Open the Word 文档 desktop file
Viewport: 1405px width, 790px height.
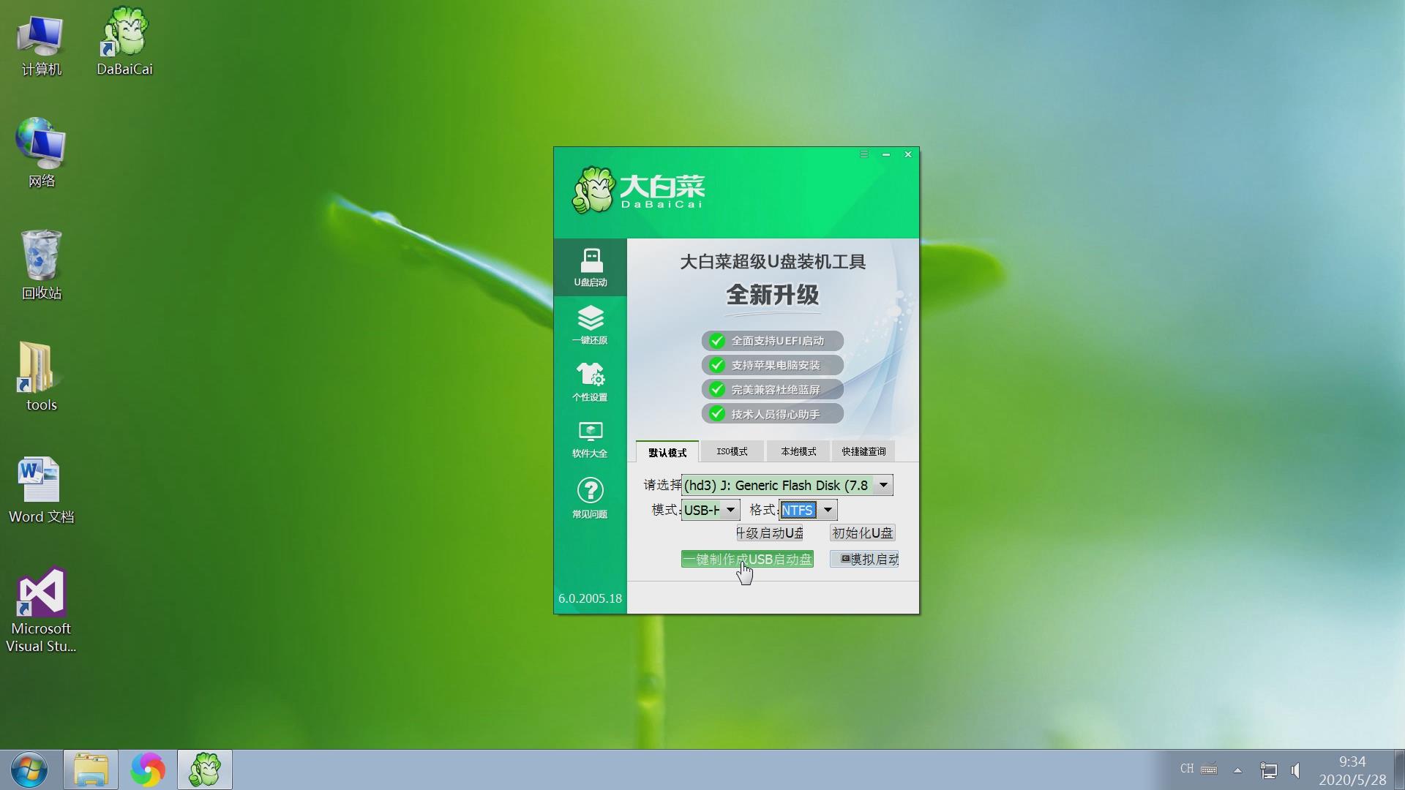tap(40, 483)
